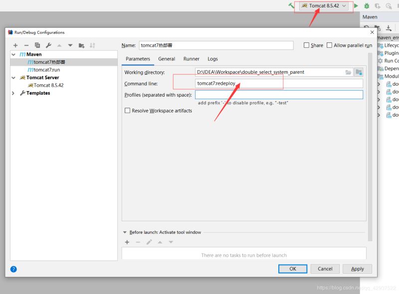Switch to the General tab

167,59
